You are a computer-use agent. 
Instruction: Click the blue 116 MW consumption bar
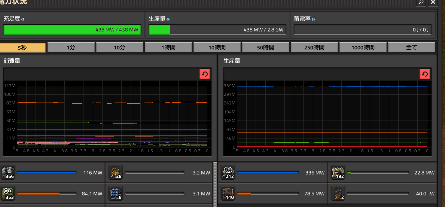point(46,172)
